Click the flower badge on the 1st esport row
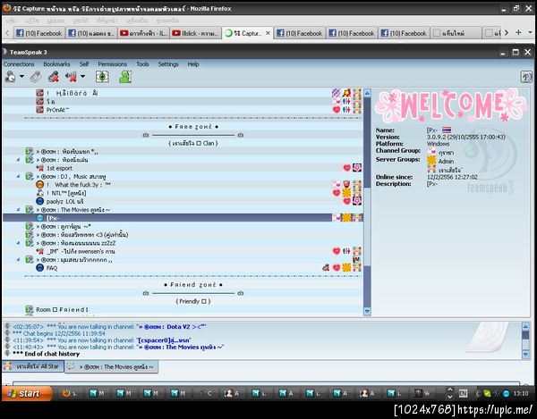The width and height of the screenshot is (537, 419). pyautogui.click(x=357, y=167)
